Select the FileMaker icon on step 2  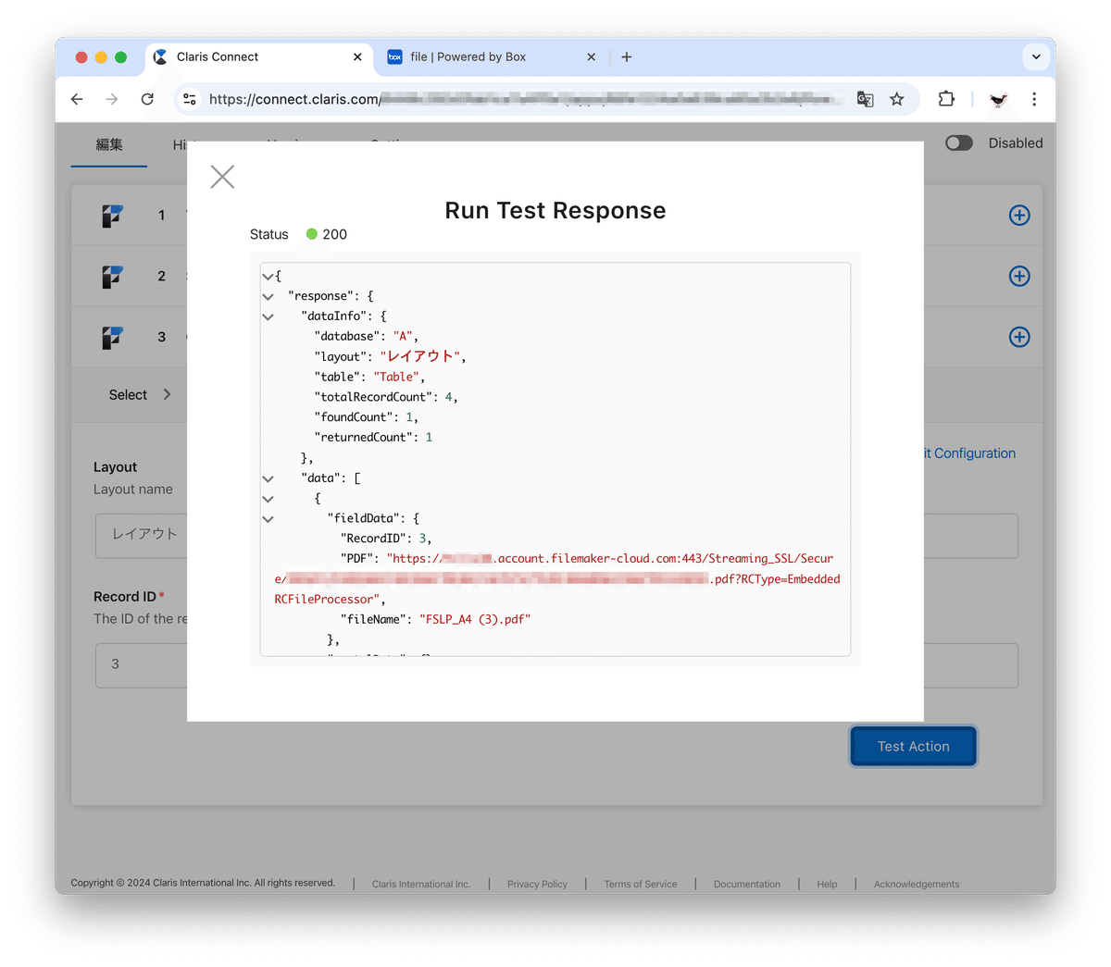click(113, 276)
